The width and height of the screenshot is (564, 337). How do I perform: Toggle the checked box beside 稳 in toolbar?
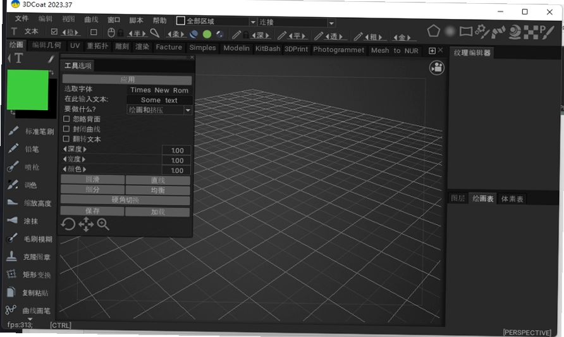point(54,32)
